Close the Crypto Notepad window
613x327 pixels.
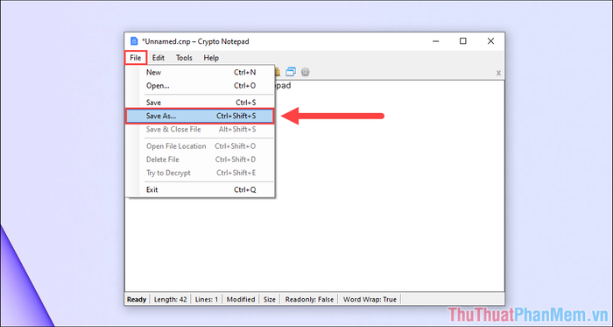click(490, 41)
